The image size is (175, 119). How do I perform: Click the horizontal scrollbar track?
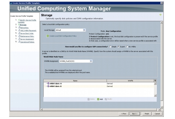click(100, 109)
